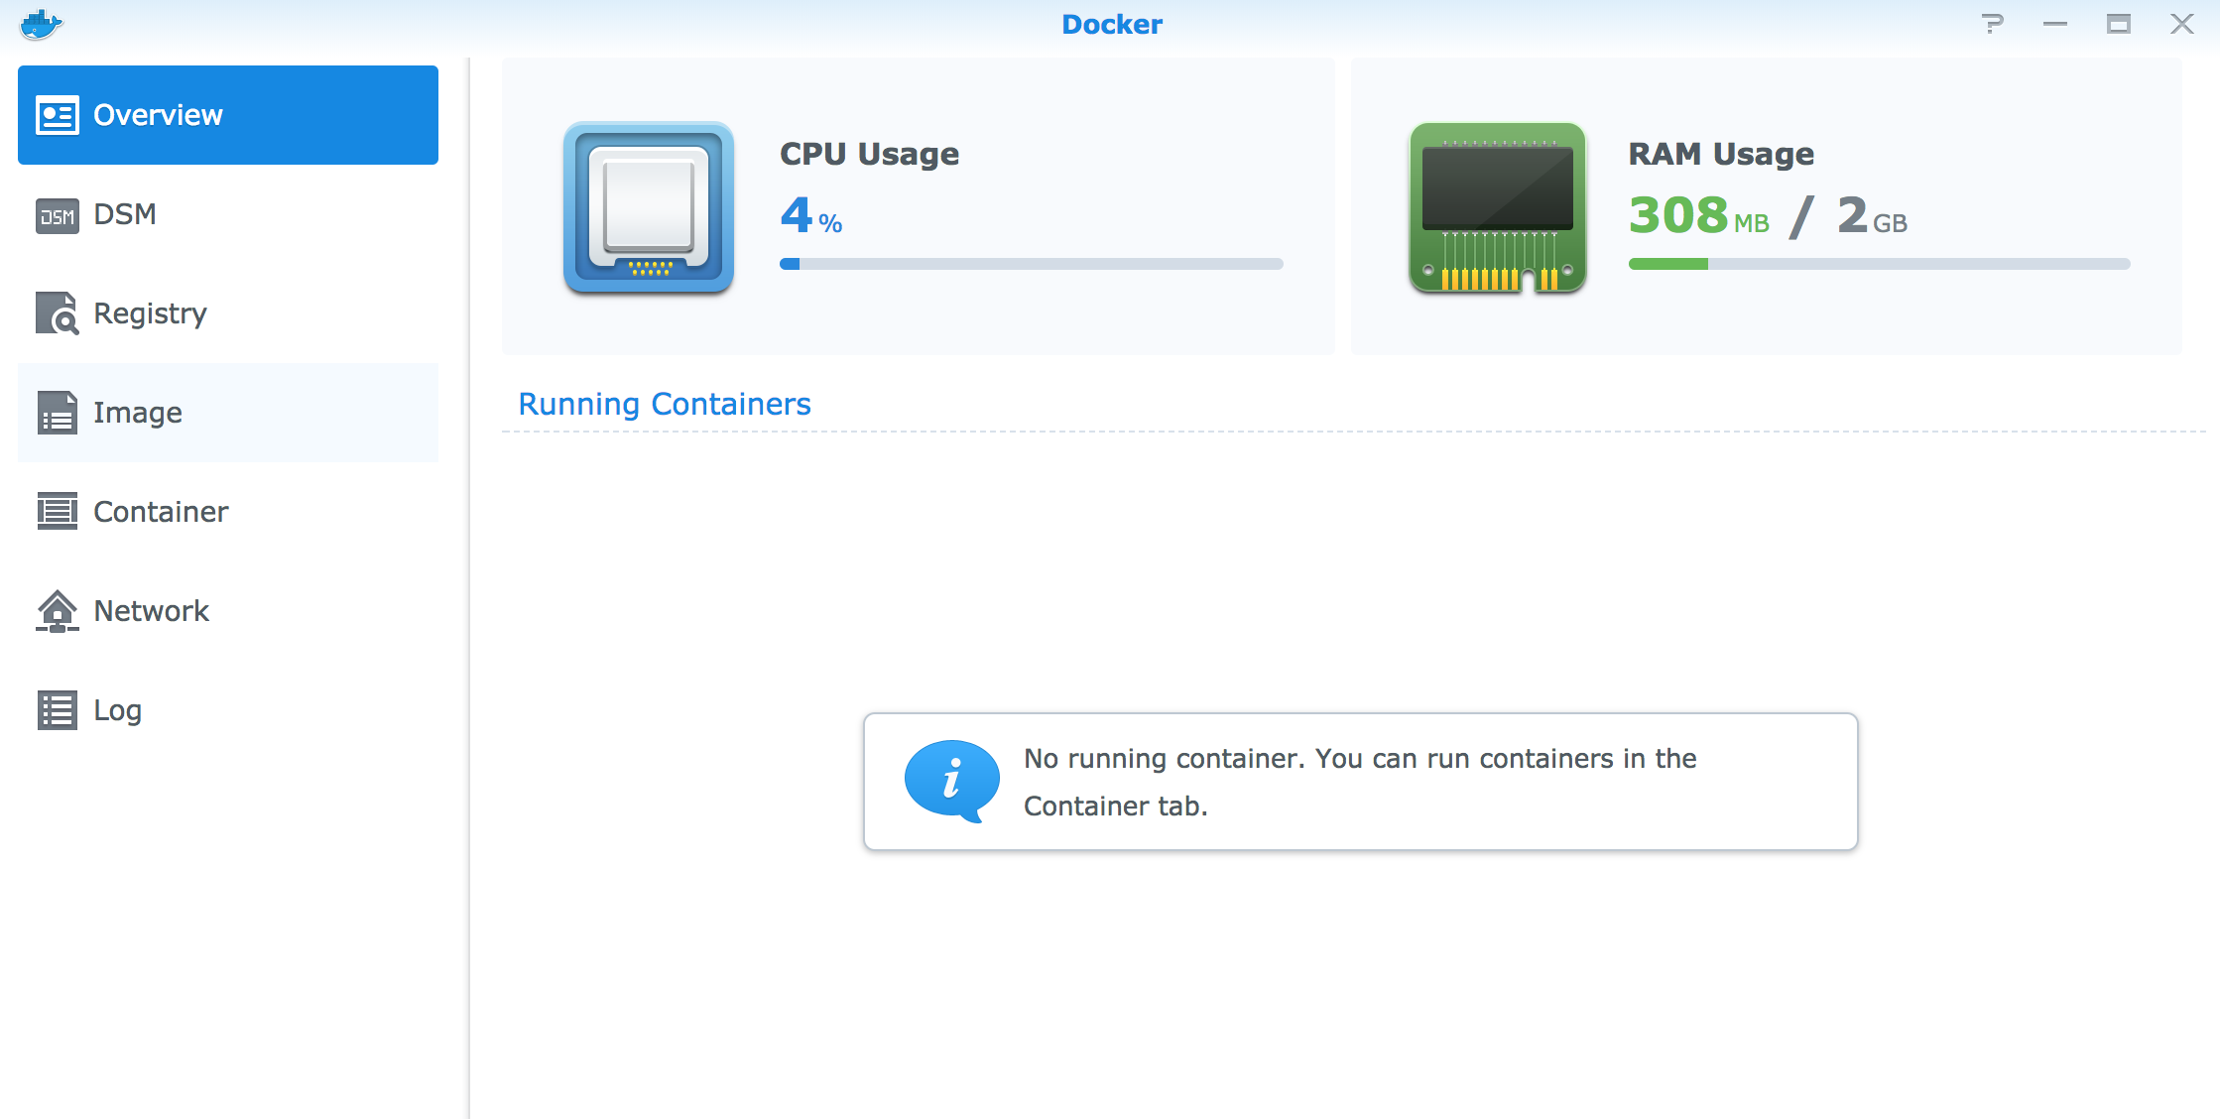Viewport: 2220px width, 1119px height.
Task: Click the Docker whale logo icon
Action: [x=41, y=24]
